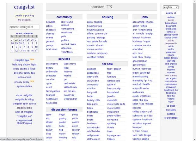Open the cars+trucks for sale category
Screen dimensions: 196x141
(93, 127)
